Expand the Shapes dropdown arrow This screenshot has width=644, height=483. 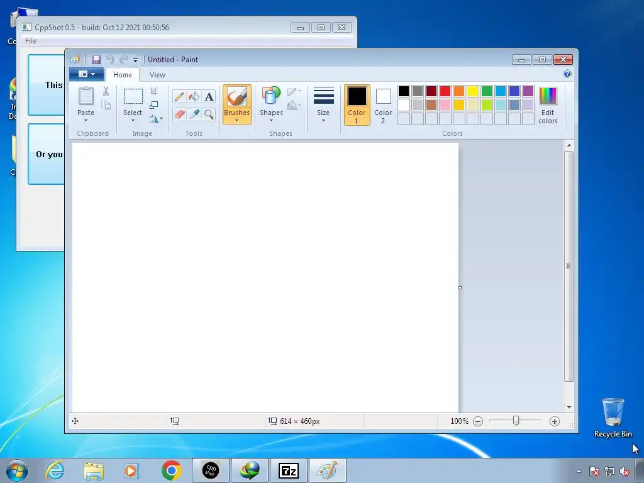coord(271,120)
